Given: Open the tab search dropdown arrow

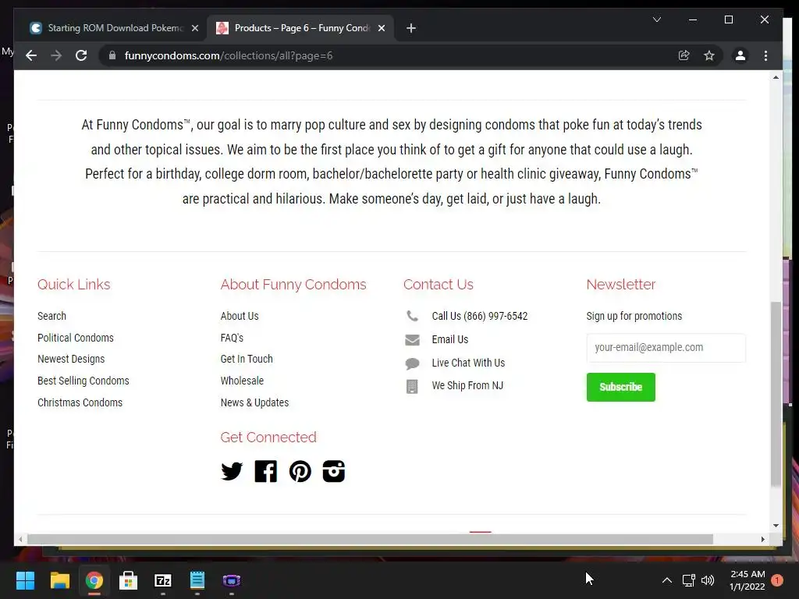Looking at the screenshot, I should (x=657, y=19).
